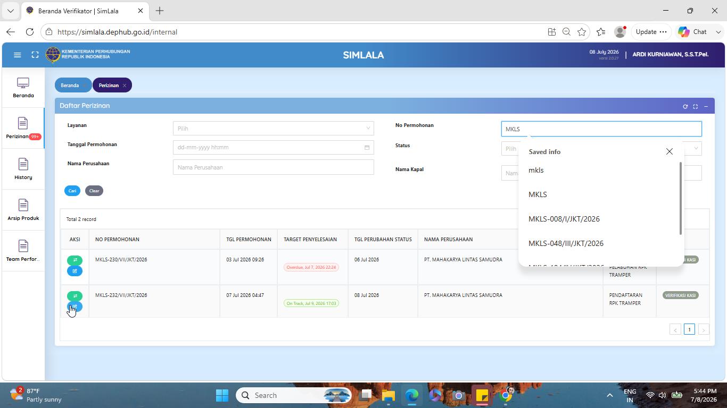
Task: Click the browser address bar URL
Action: (117, 32)
